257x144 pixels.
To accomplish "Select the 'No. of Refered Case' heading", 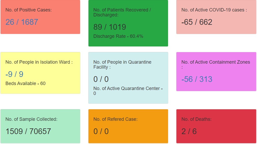I will (x=115, y=119).
